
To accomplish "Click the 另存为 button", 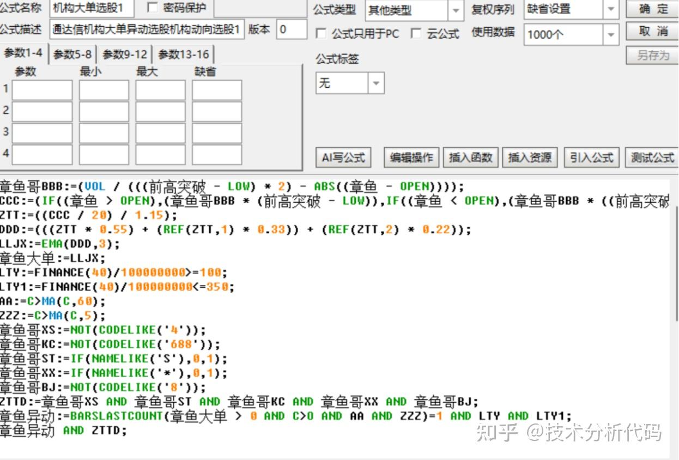I will [x=652, y=55].
